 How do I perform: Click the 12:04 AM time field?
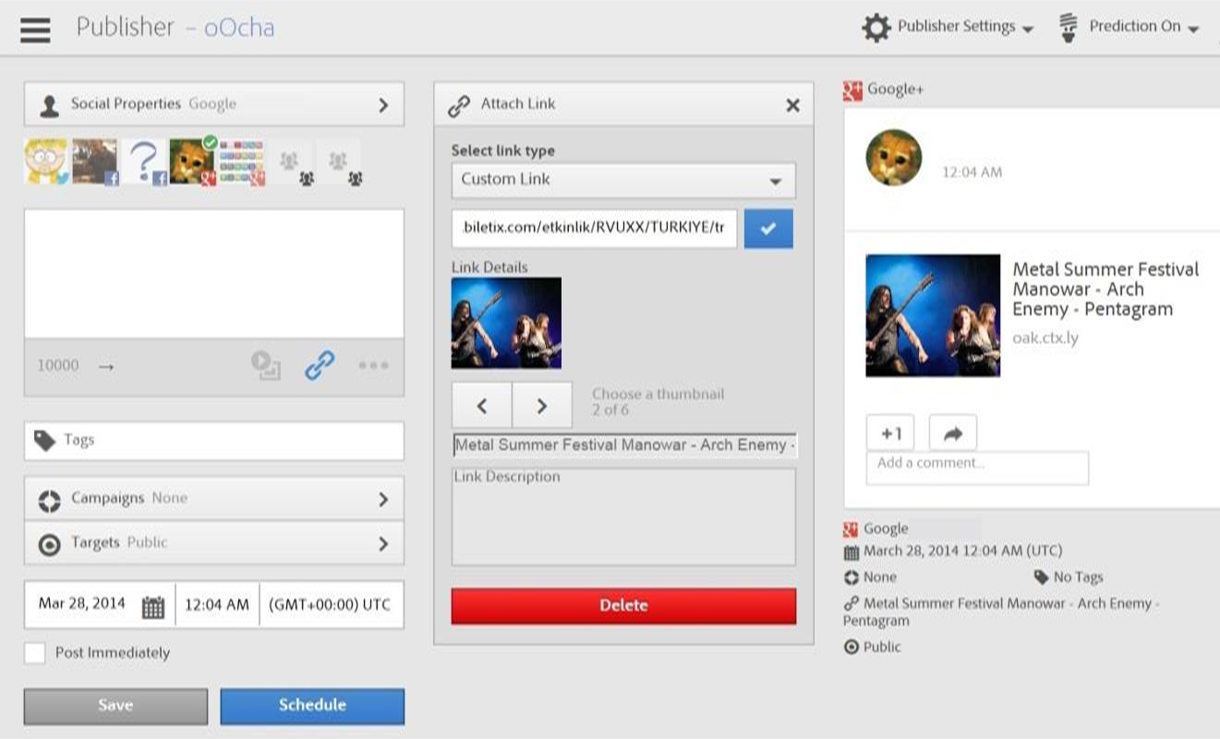click(x=217, y=605)
